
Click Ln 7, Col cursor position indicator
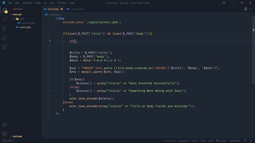(170, 141)
